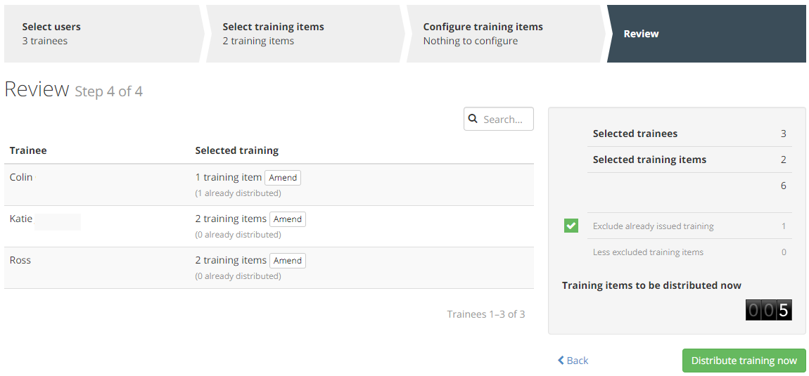Viewport: 809px width, 376px height.
Task: Amend Ross's selected training items
Action: (288, 261)
